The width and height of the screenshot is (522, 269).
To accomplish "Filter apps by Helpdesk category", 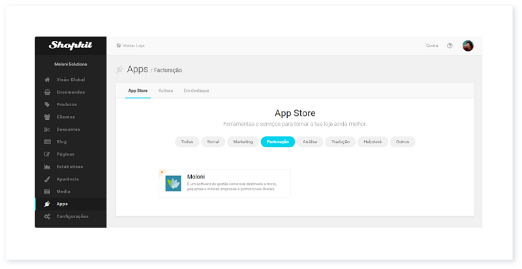I will [373, 141].
